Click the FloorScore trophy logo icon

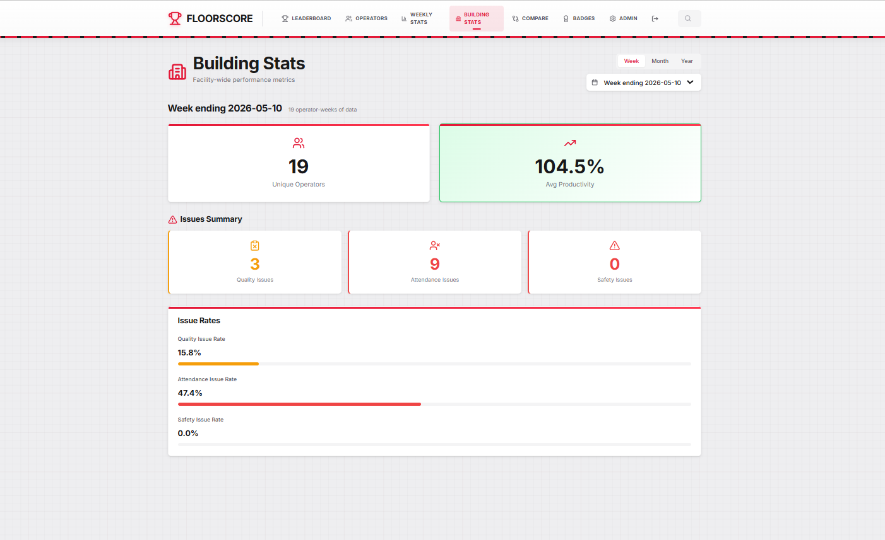pyautogui.click(x=175, y=18)
